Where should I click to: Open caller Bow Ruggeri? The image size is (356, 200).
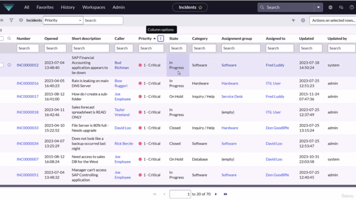tap(121, 83)
